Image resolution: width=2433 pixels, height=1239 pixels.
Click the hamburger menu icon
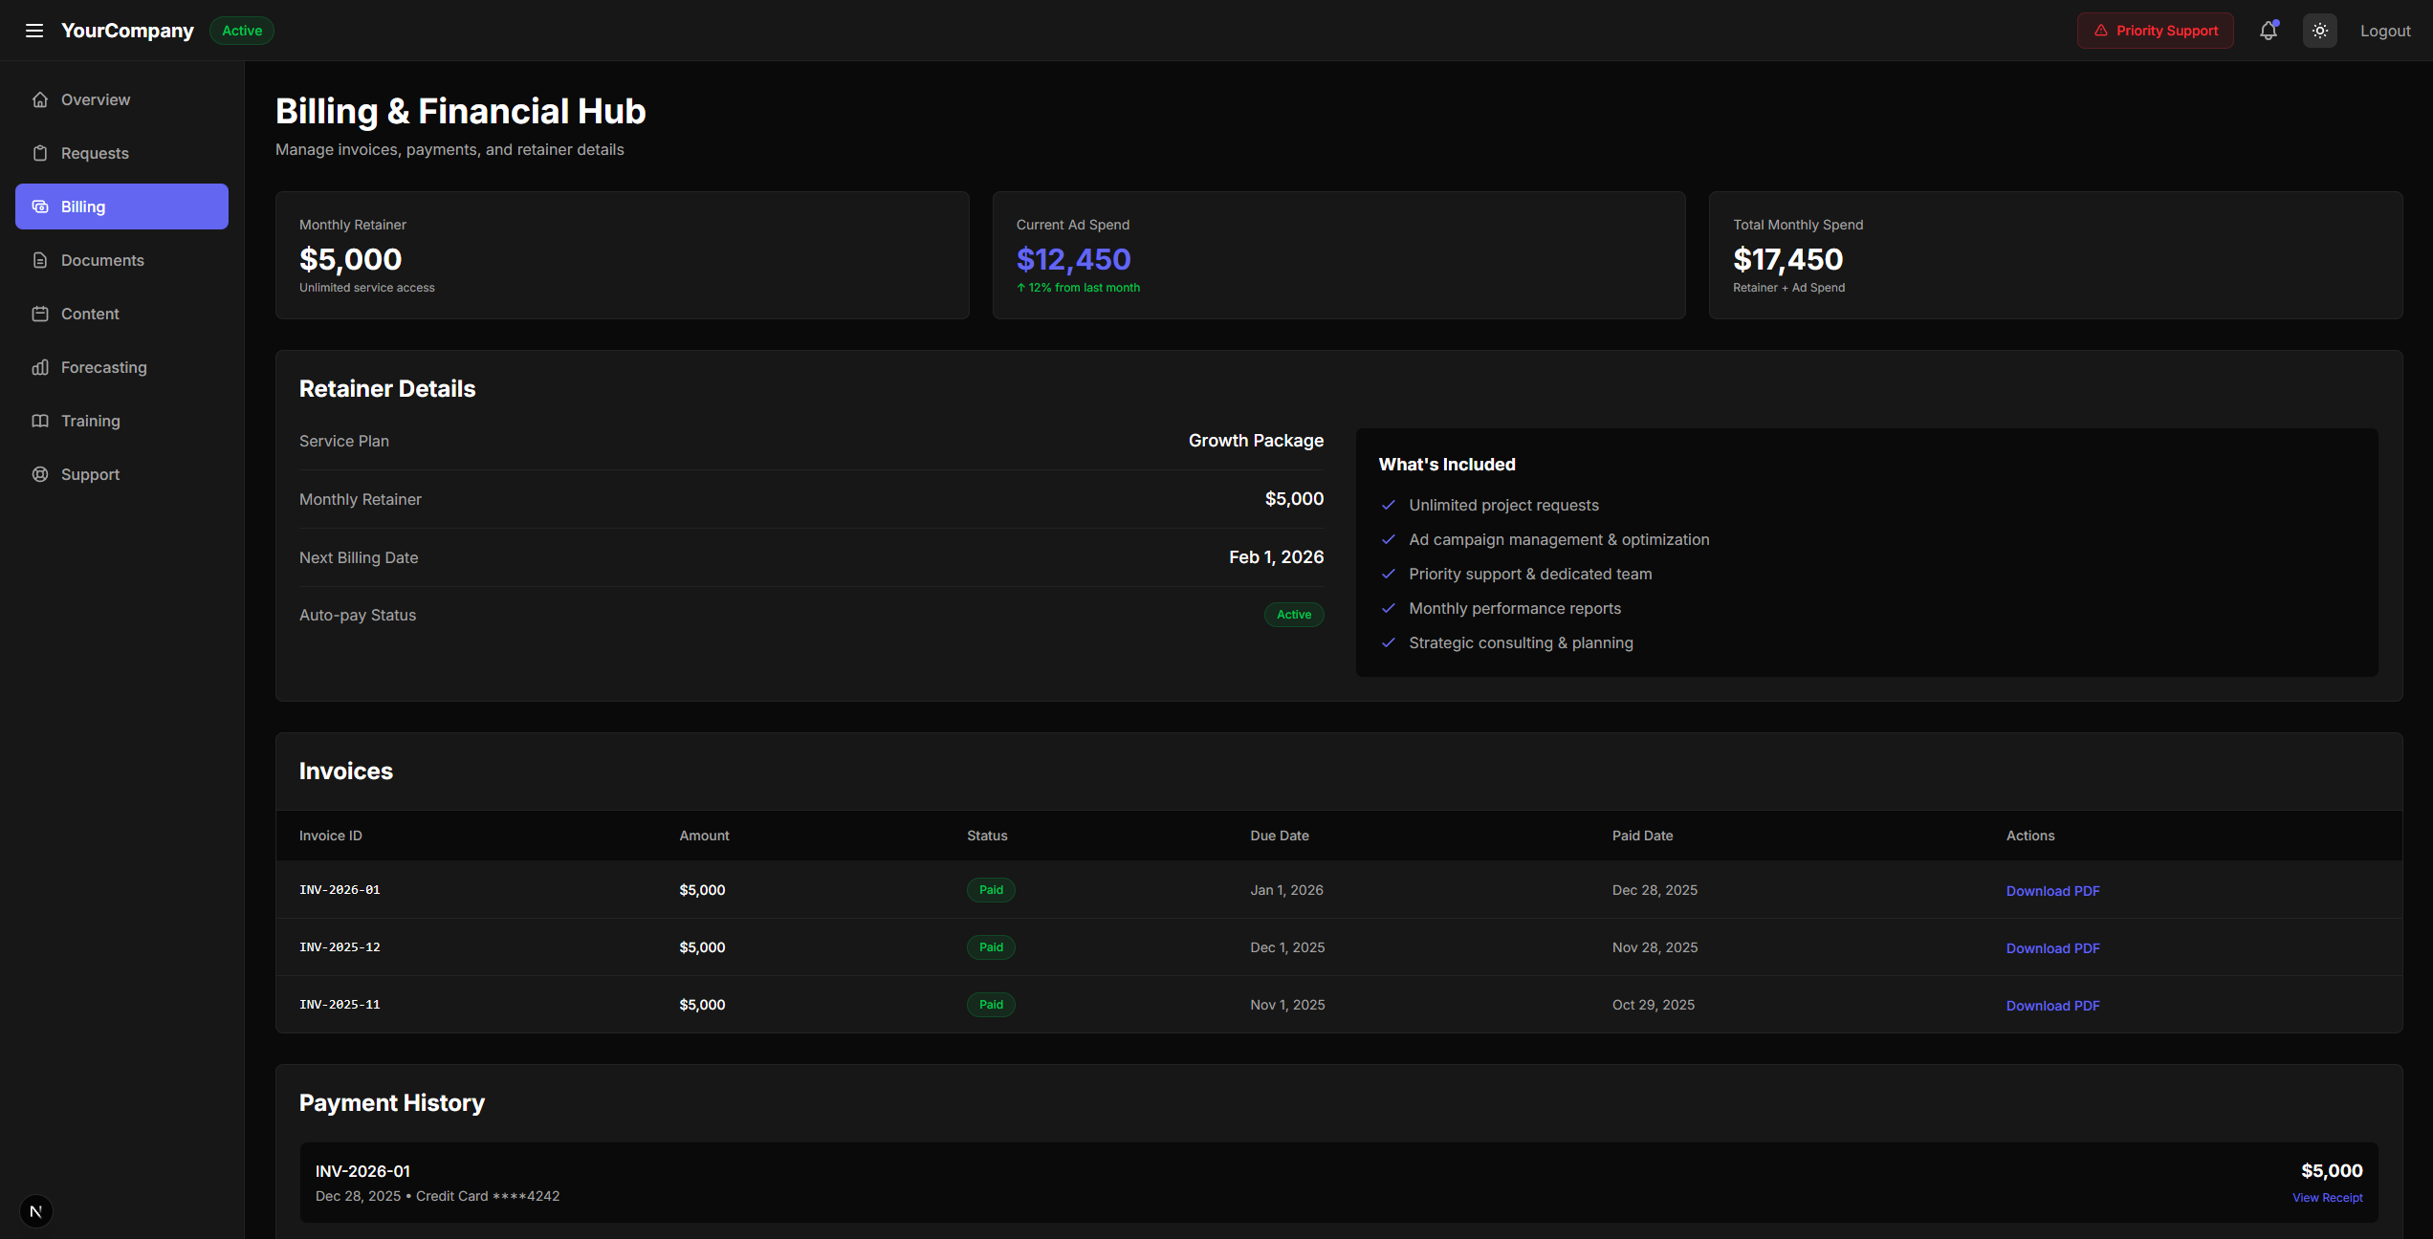[x=34, y=31]
